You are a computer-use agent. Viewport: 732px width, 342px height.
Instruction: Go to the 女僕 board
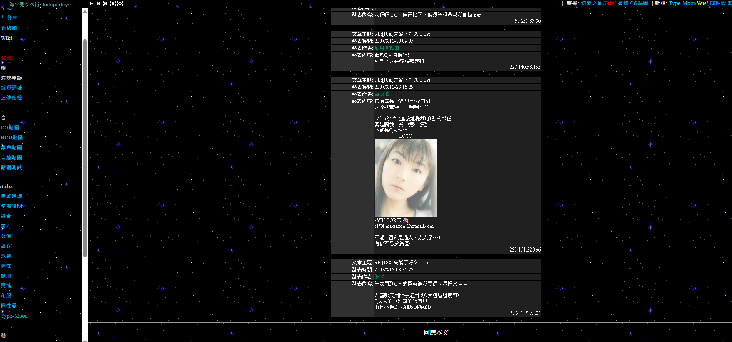(6, 236)
